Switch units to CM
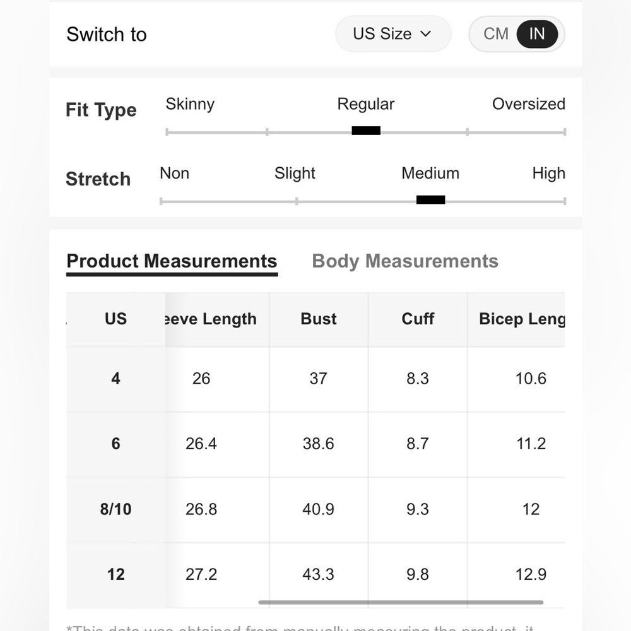 496,34
